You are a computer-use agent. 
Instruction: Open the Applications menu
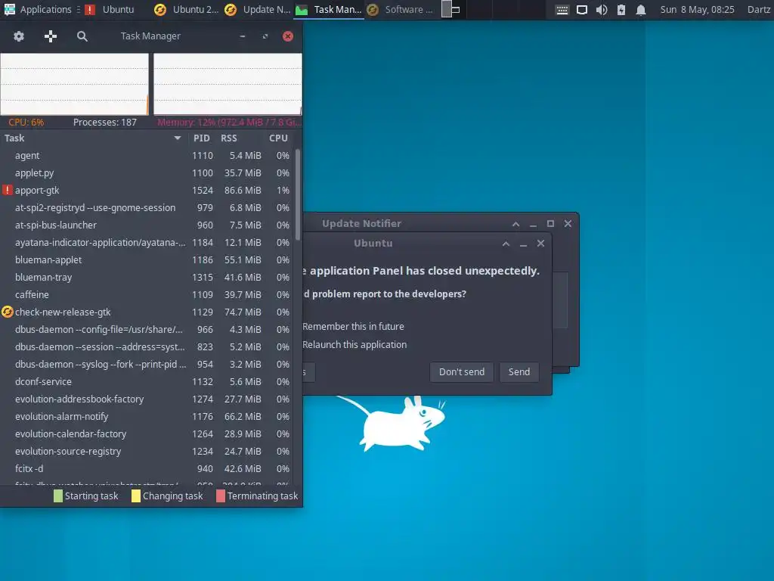(38, 9)
